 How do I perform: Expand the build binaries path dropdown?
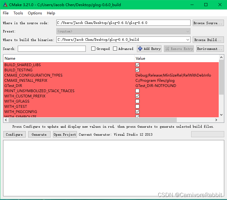pyautogui.click(x=187, y=40)
